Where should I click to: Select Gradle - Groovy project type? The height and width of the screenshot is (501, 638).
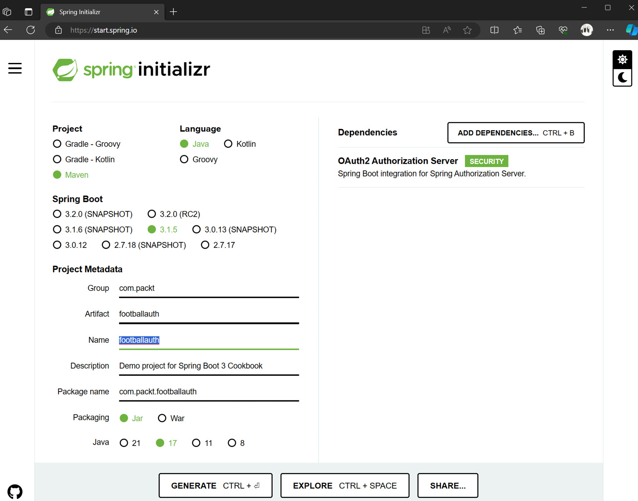pyautogui.click(x=87, y=144)
